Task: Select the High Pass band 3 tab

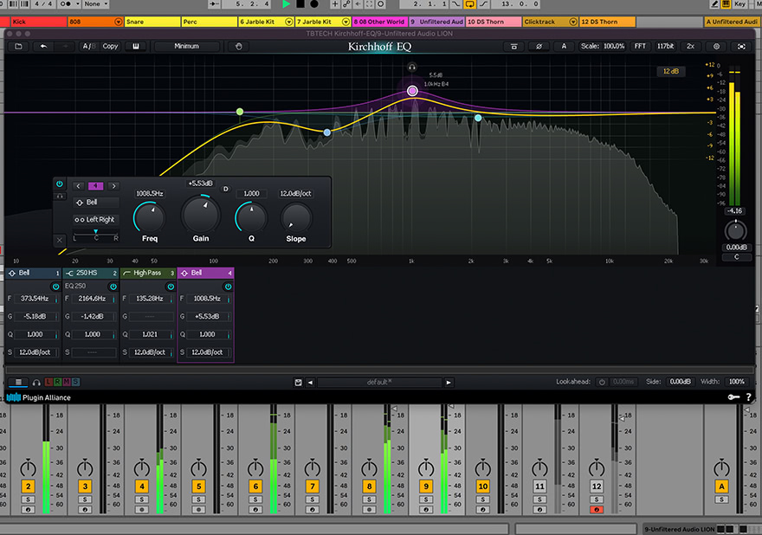Action: pos(148,273)
